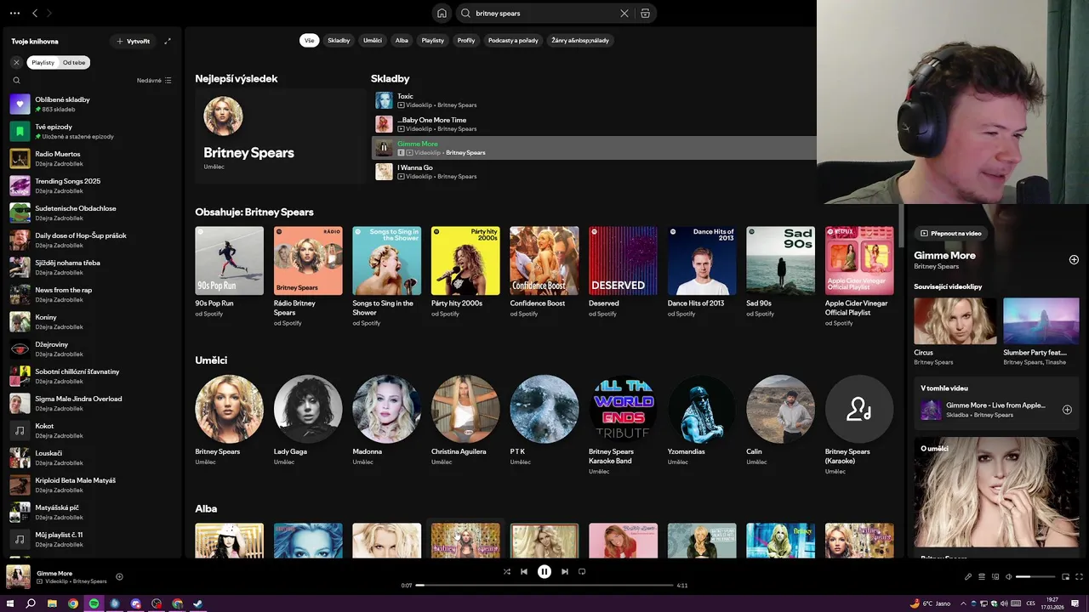Open the lyrics microphone icon
The width and height of the screenshot is (1089, 612).
[x=968, y=576]
